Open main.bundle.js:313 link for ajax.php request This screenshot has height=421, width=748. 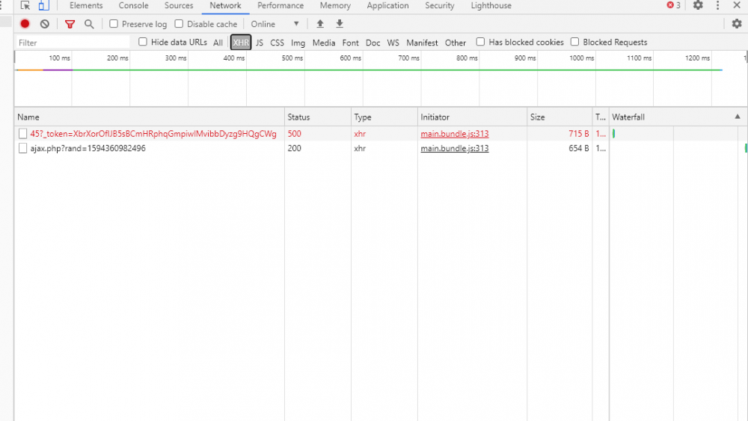[x=455, y=148]
